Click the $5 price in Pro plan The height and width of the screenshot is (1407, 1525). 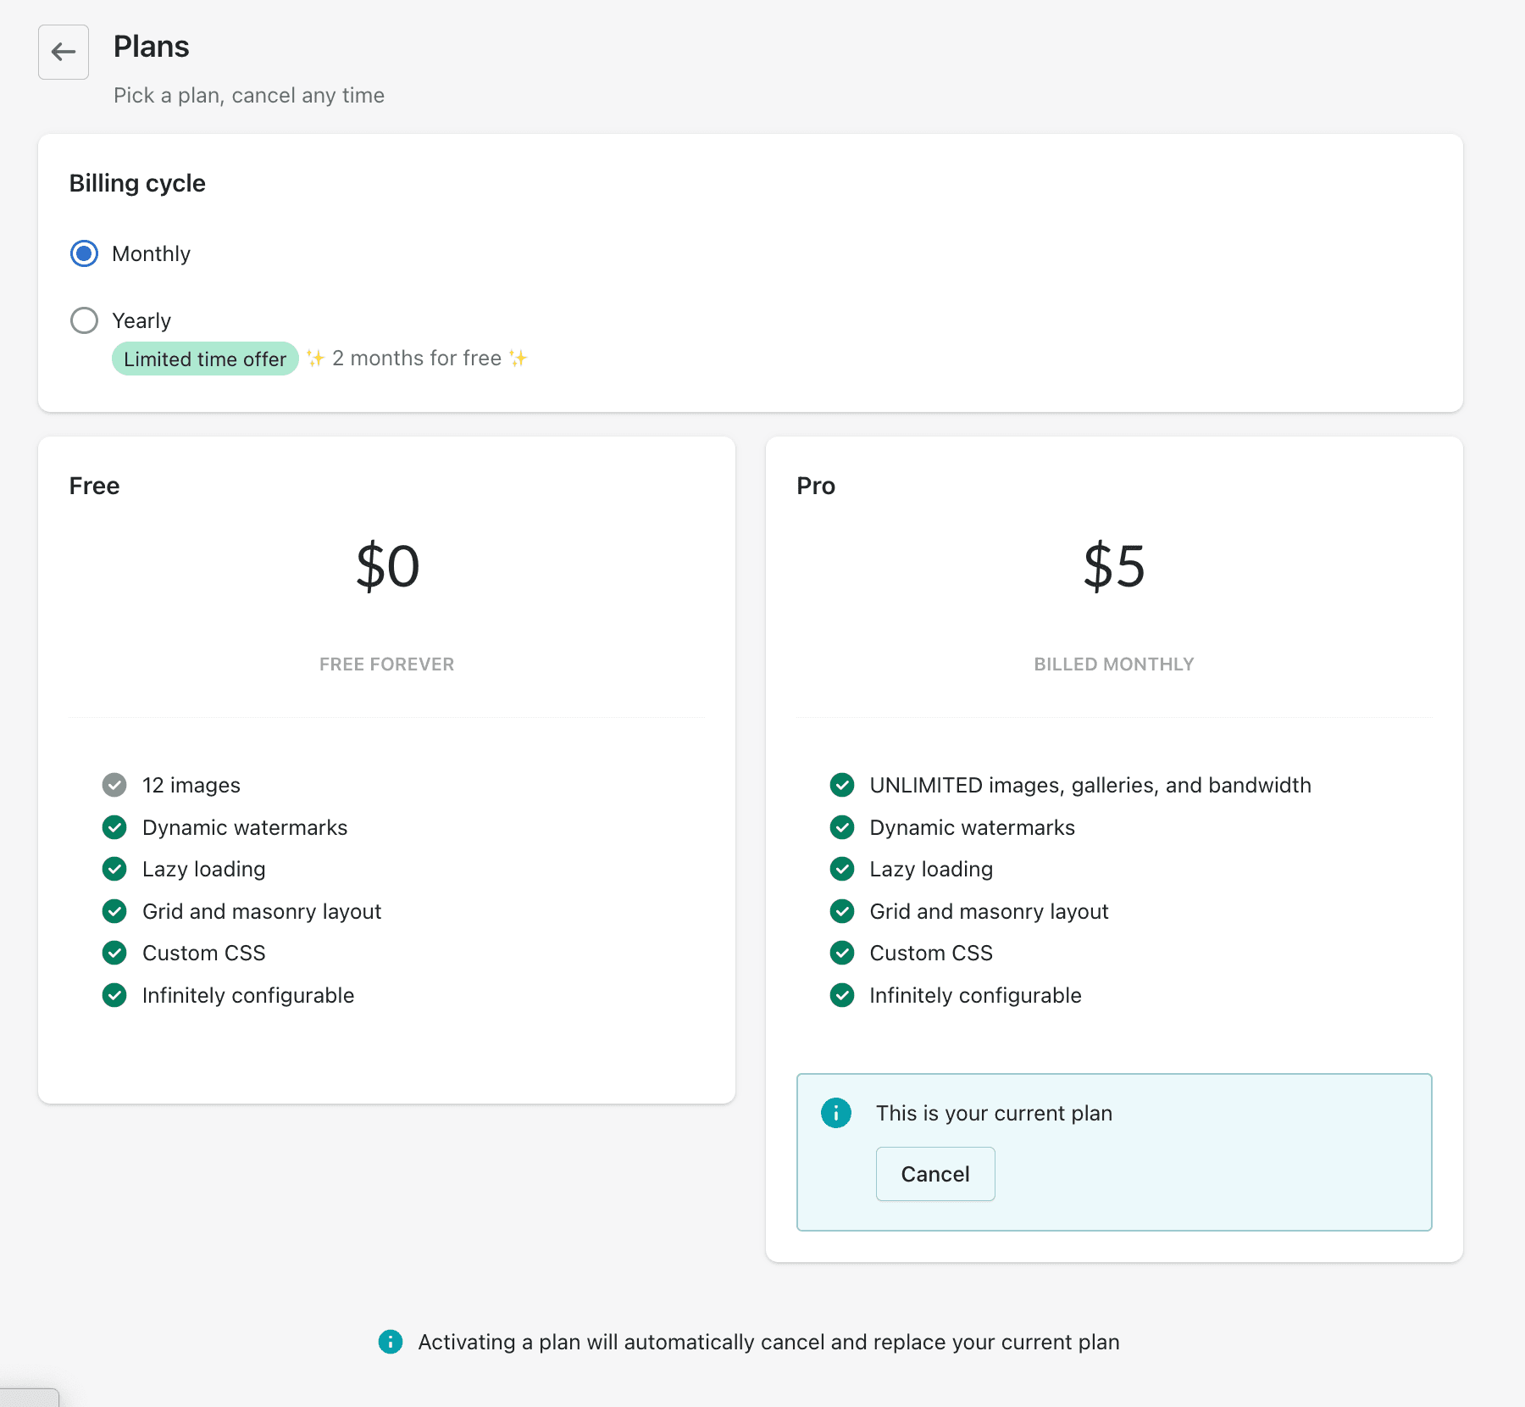[x=1114, y=566]
